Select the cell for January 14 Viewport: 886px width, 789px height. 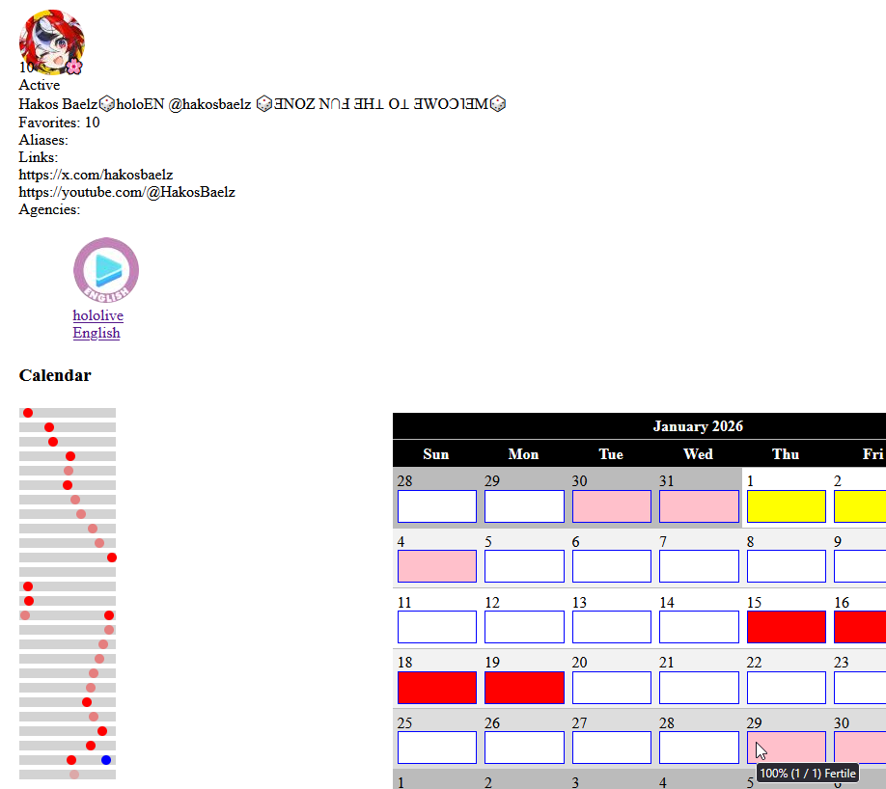pos(699,627)
